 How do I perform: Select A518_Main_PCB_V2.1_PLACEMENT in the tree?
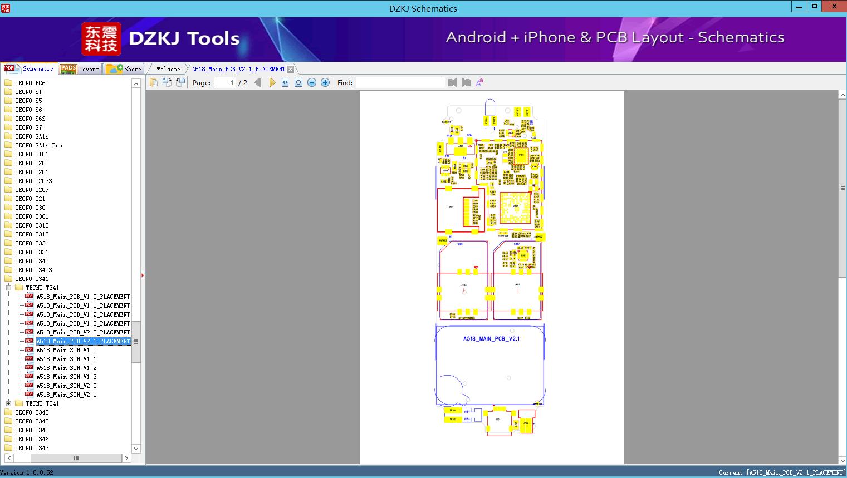pyautogui.click(x=83, y=341)
